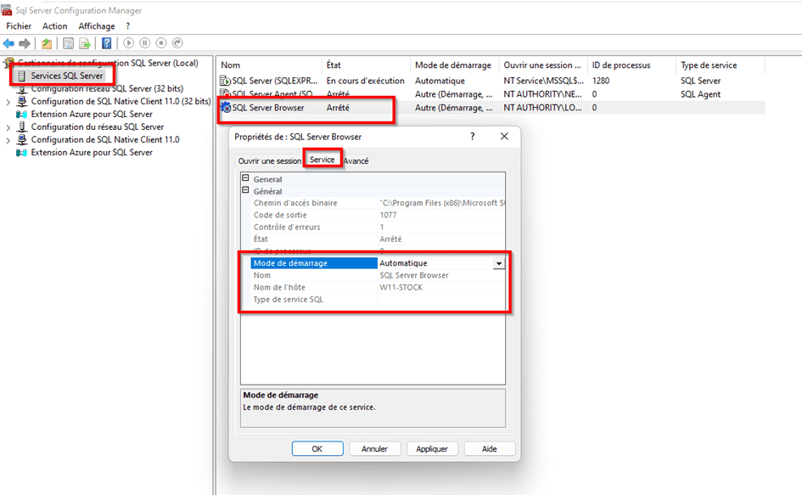Click the blue Help book toolbar icon
Image resolution: width=802 pixels, height=495 pixels.
pos(106,43)
